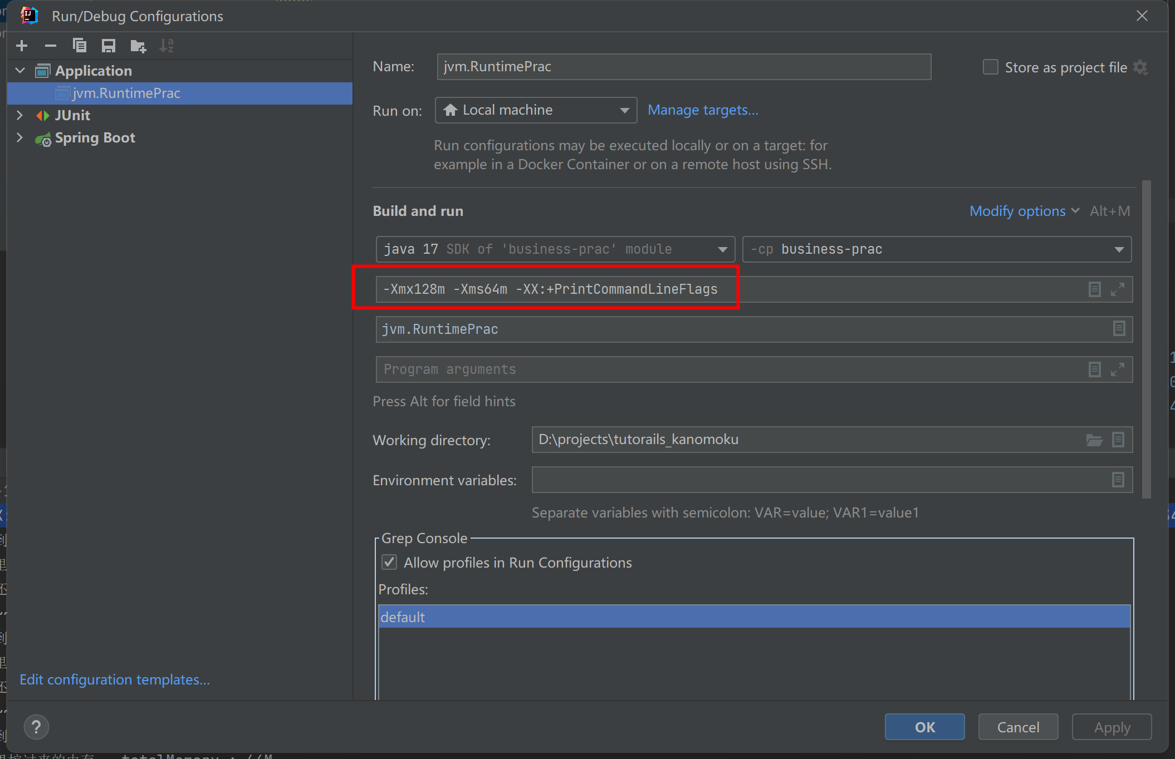Expand the Spring Boot tree node

click(20, 137)
